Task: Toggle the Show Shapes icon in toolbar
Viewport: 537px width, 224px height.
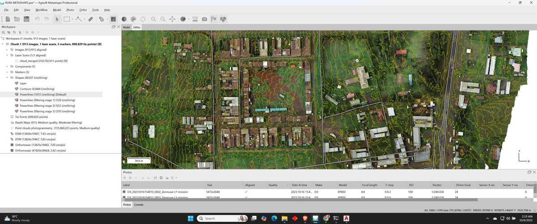Action: [223, 19]
